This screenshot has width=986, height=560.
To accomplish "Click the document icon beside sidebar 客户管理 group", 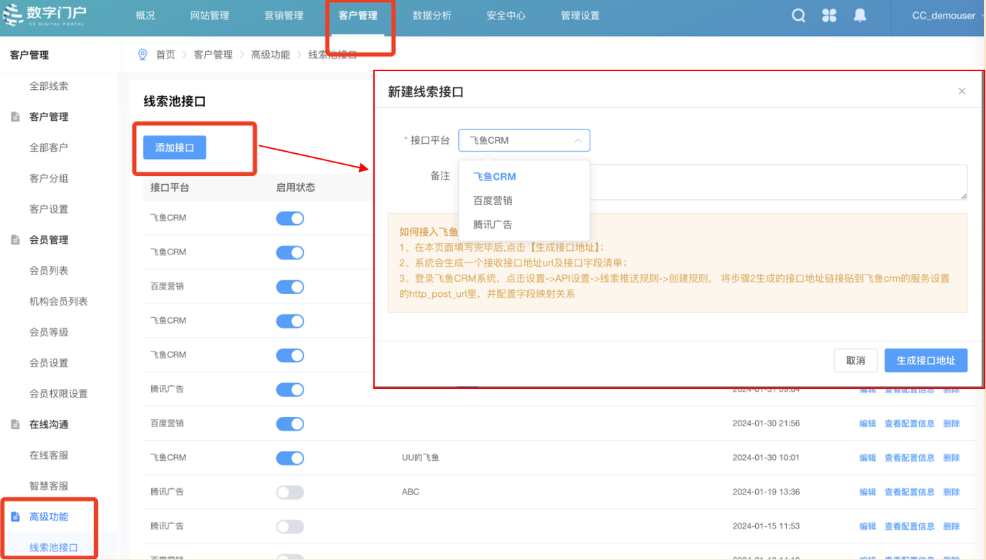I will click(x=15, y=116).
